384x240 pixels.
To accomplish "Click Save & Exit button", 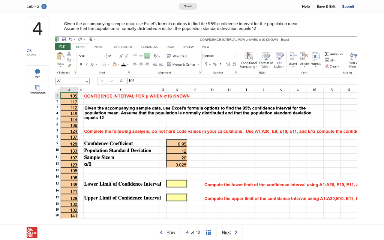I will click(326, 7).
